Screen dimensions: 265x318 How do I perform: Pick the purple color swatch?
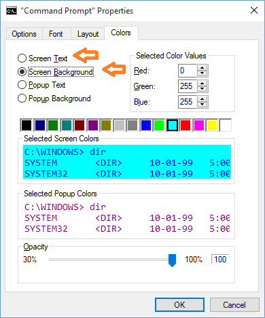(93, 125)
